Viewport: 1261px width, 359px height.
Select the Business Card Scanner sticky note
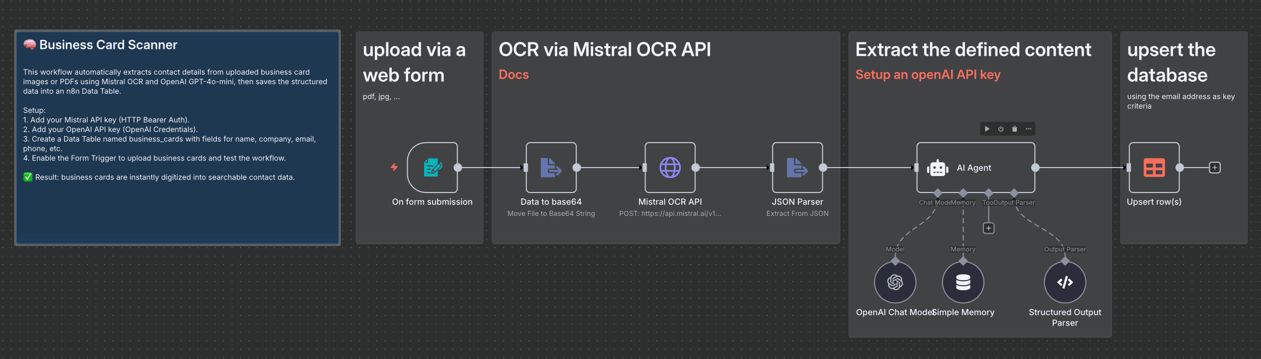pos(177,209)
